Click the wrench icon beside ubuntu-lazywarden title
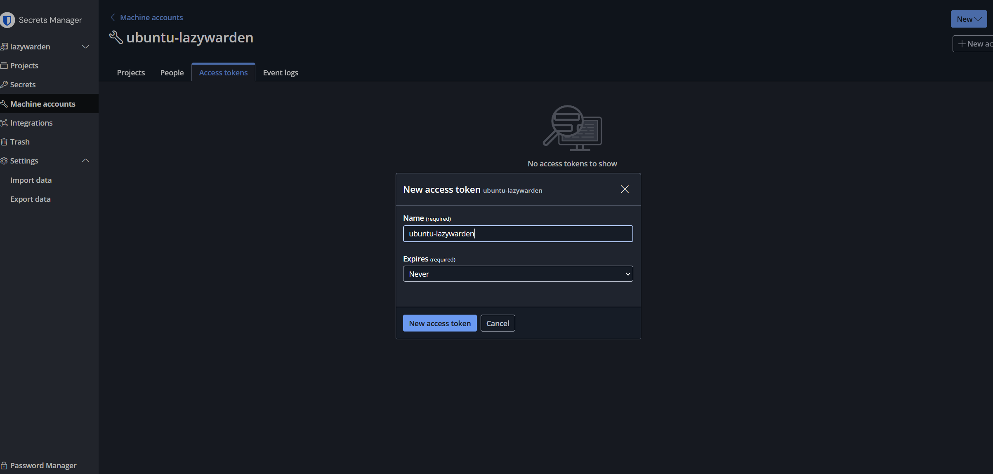The width and height of the screenshot is (993, 474). coord(116,37)
